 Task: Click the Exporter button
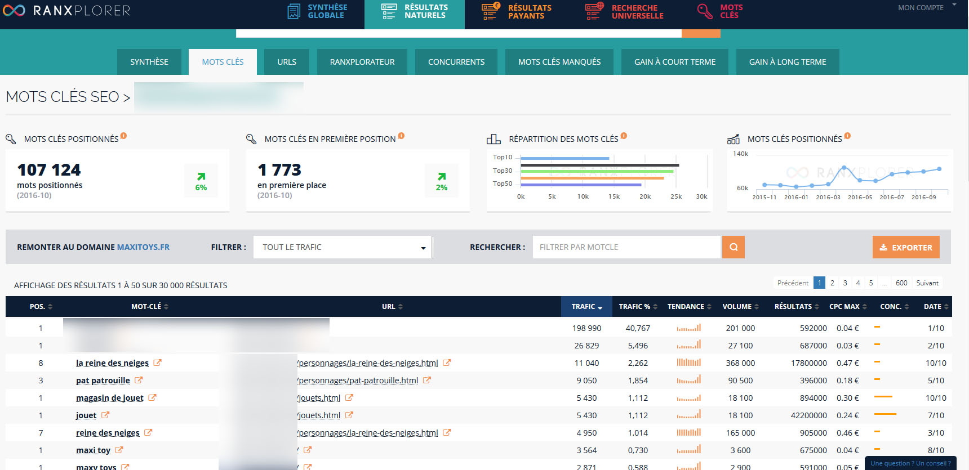click(x=906, y=247)
